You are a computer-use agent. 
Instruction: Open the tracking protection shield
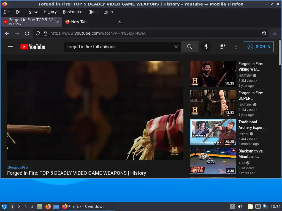pyautogui.click(x=37, y=33)
